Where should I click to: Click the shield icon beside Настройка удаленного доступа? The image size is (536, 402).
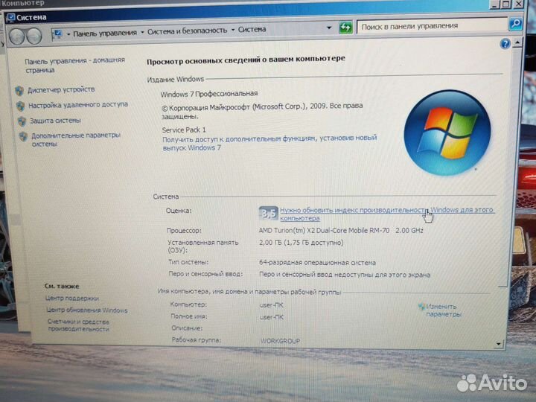(x=21, y=106)
